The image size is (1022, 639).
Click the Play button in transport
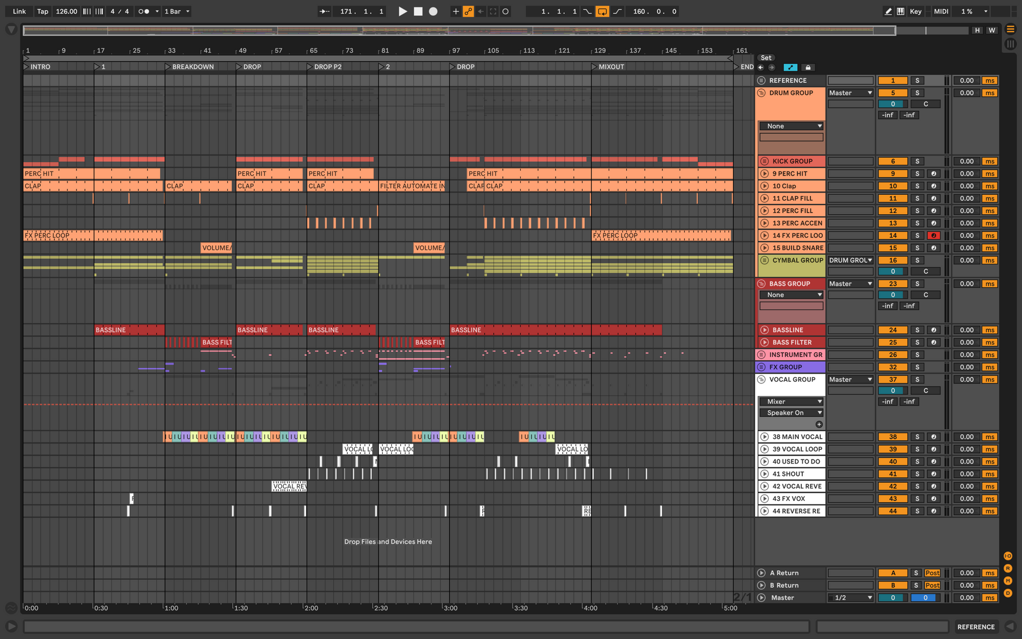403,11
